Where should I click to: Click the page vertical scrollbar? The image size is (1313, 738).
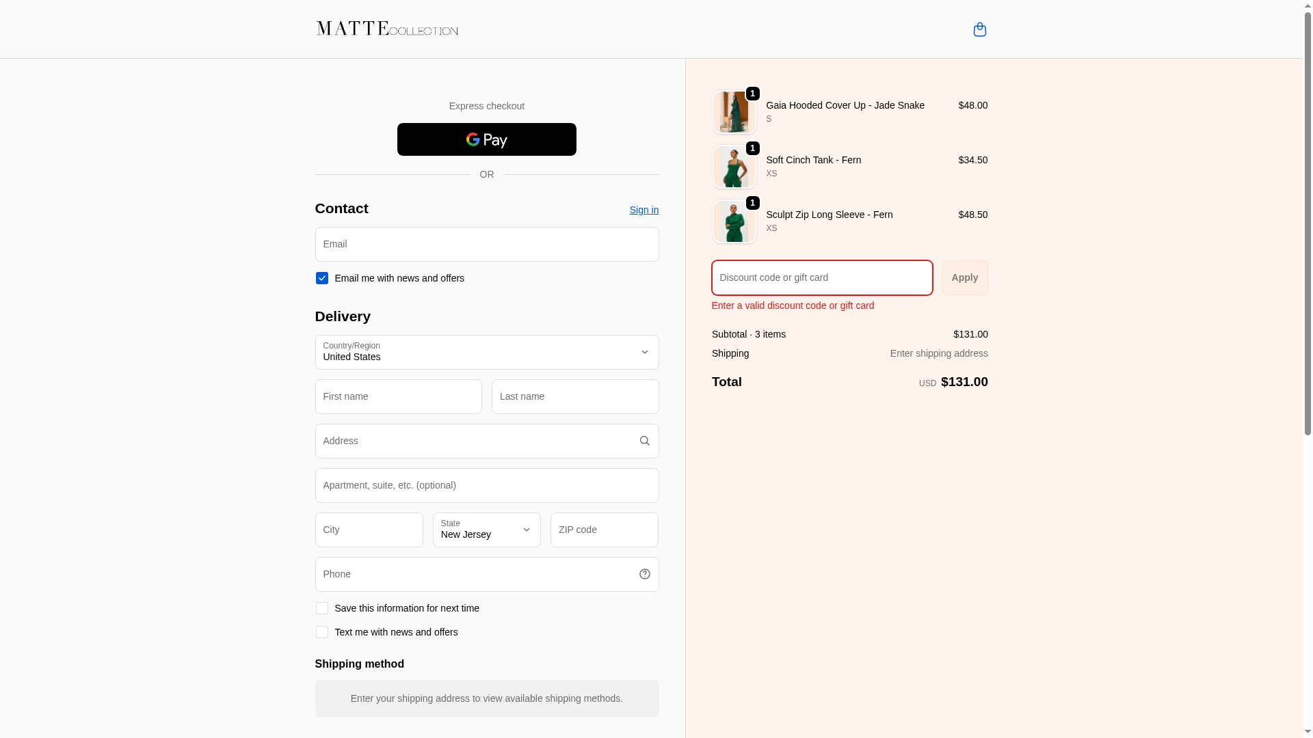[x=1308, y=225]
